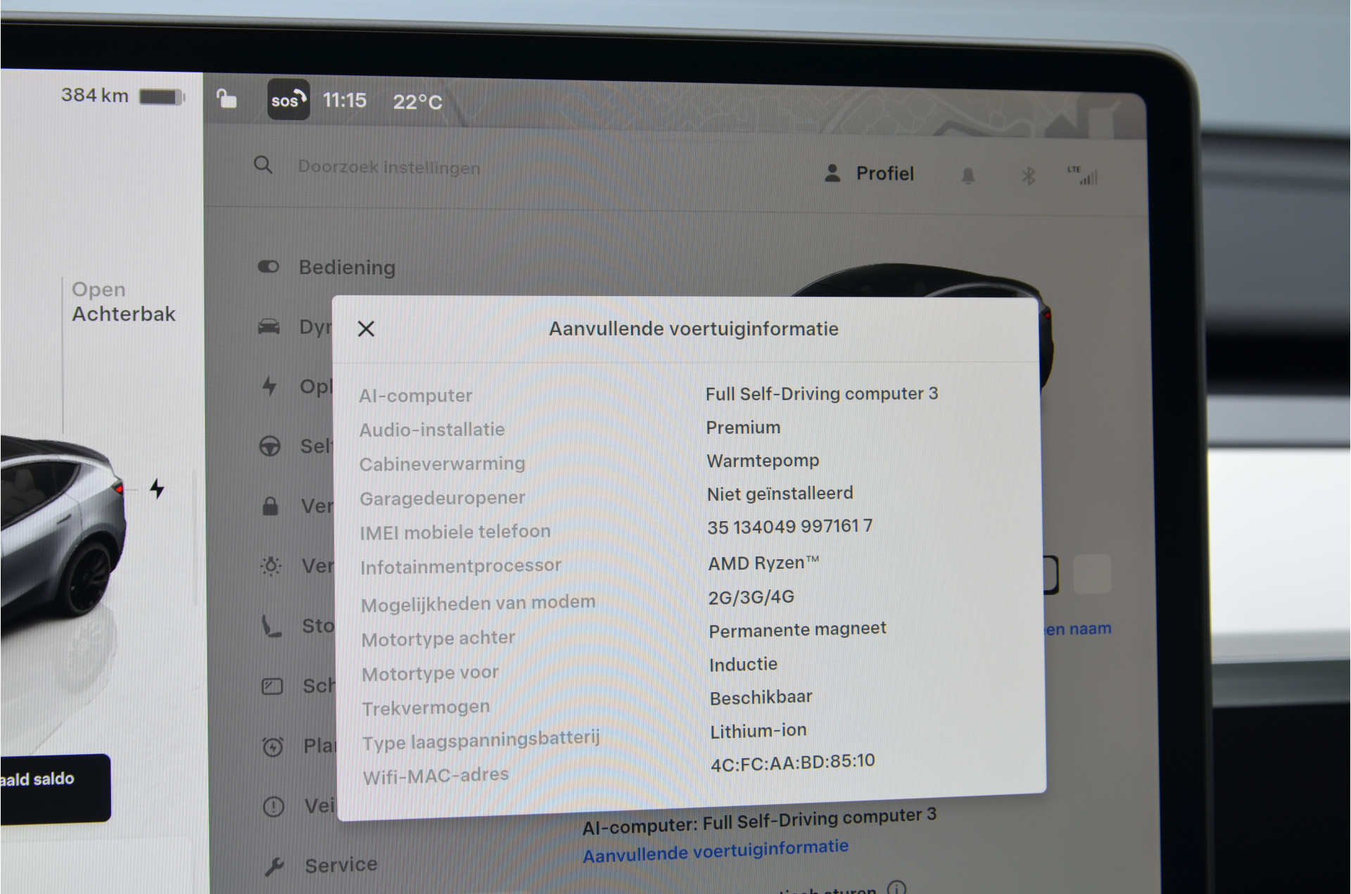The image size is (1351, 894).
Task: Tap the search magnifier icon
Action: (263, 165)
